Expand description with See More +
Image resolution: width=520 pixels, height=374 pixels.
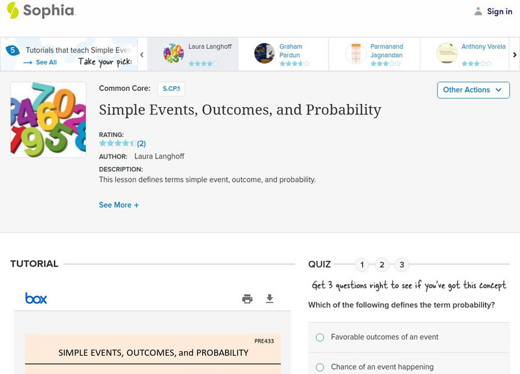119,205
